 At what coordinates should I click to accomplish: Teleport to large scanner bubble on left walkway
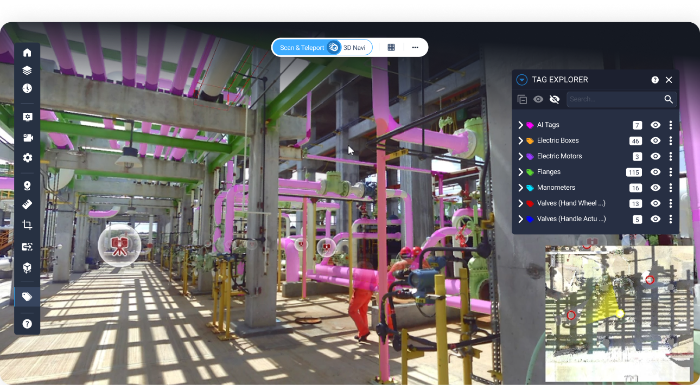tap(119, 246)
